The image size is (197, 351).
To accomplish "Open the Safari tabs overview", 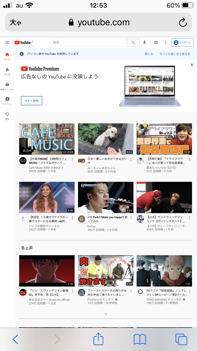I will [x=181, y=339].
